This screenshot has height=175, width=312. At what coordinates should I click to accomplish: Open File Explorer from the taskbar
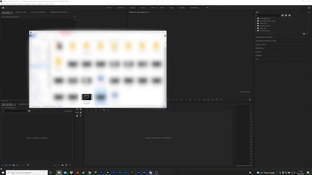59,173
